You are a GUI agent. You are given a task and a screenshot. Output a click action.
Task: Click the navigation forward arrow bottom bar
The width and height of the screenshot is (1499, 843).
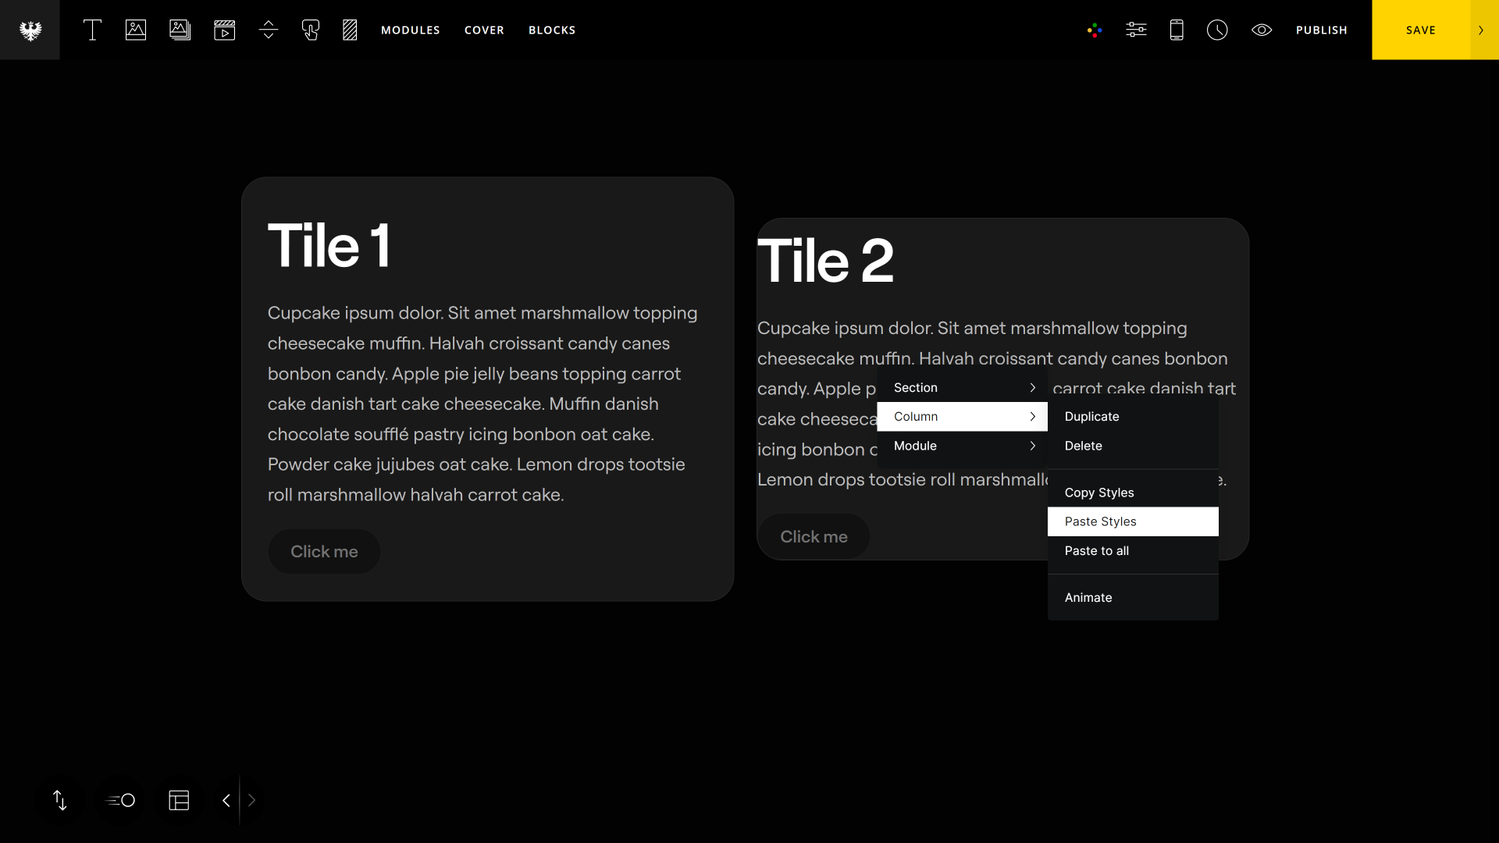pyautogui.click(x=252, y=800)
